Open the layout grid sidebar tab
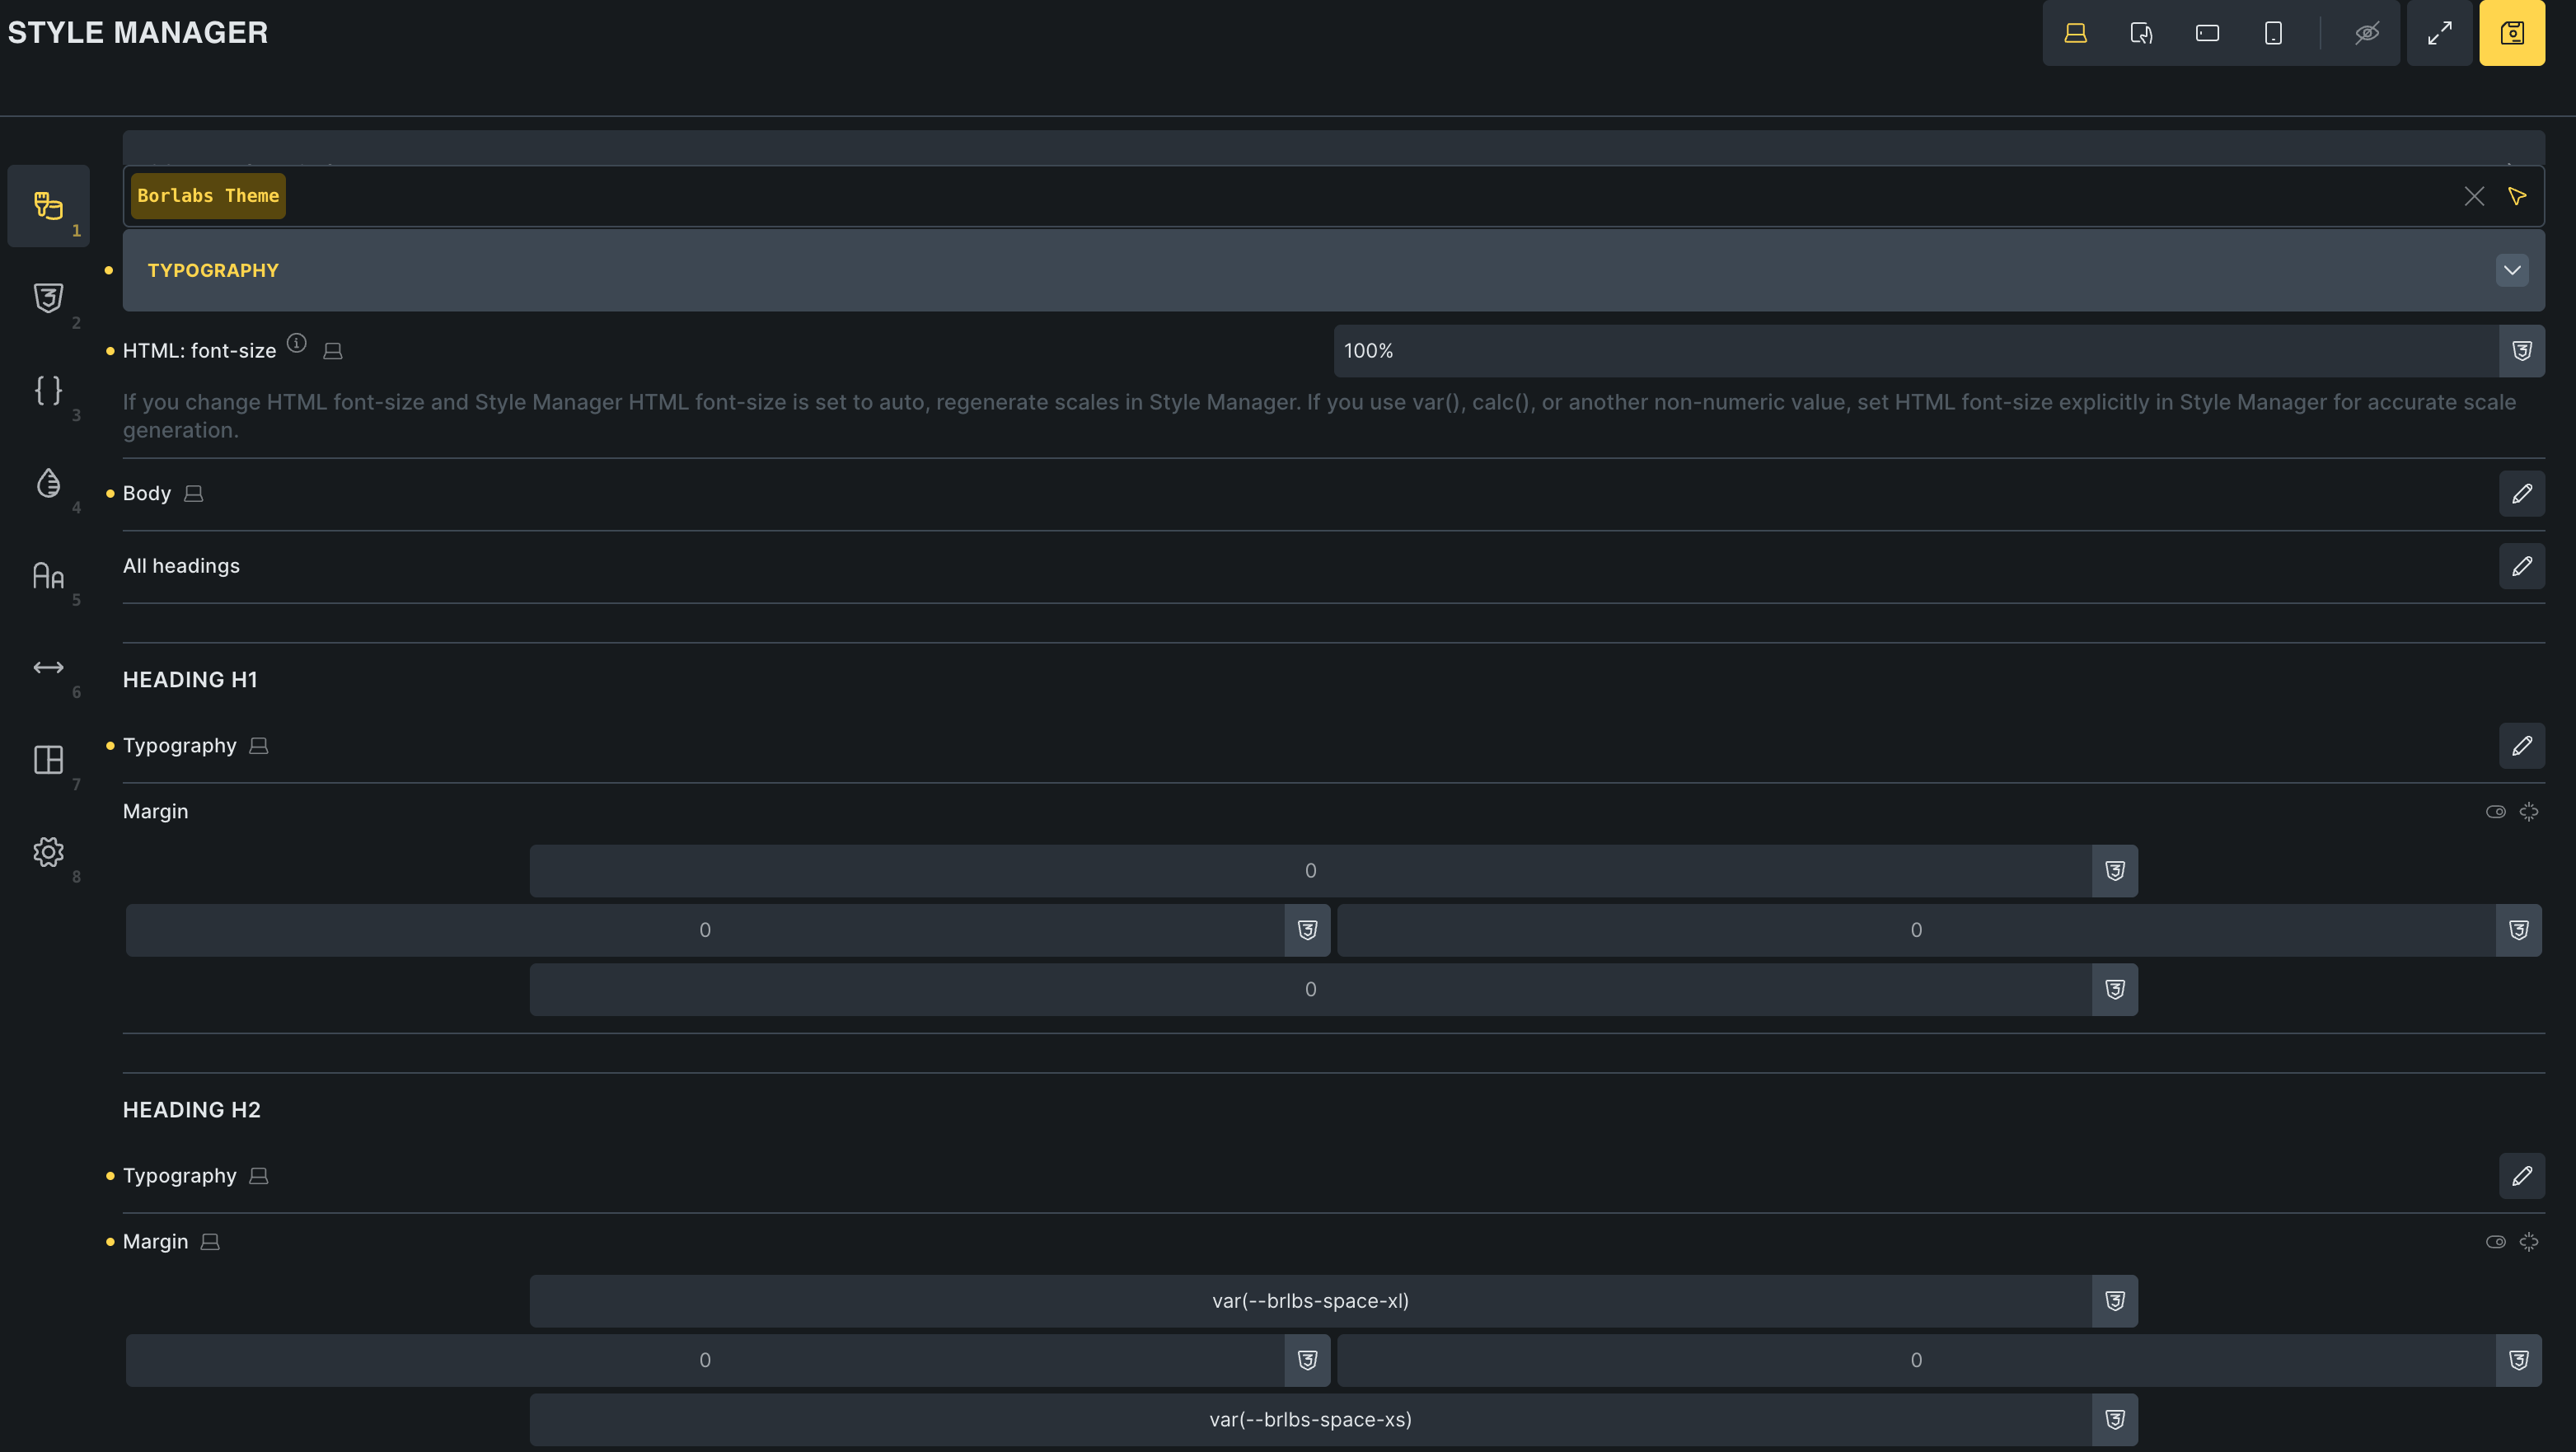 click(x=48, y=760)
